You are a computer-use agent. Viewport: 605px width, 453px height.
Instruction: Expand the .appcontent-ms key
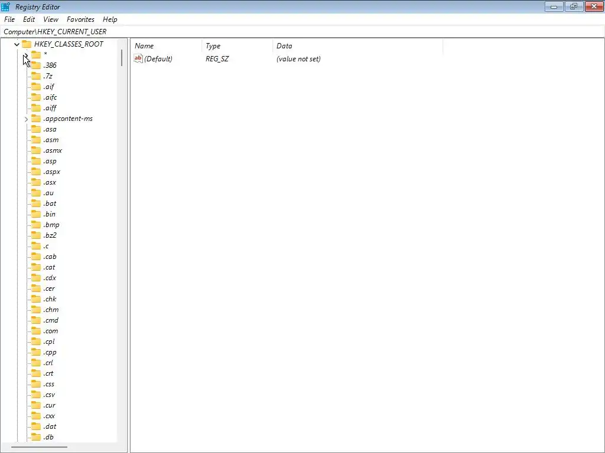pyautogui.click(x=26, y=119)
